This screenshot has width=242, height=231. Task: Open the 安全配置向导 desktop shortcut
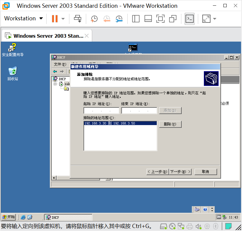pos(13,50)
